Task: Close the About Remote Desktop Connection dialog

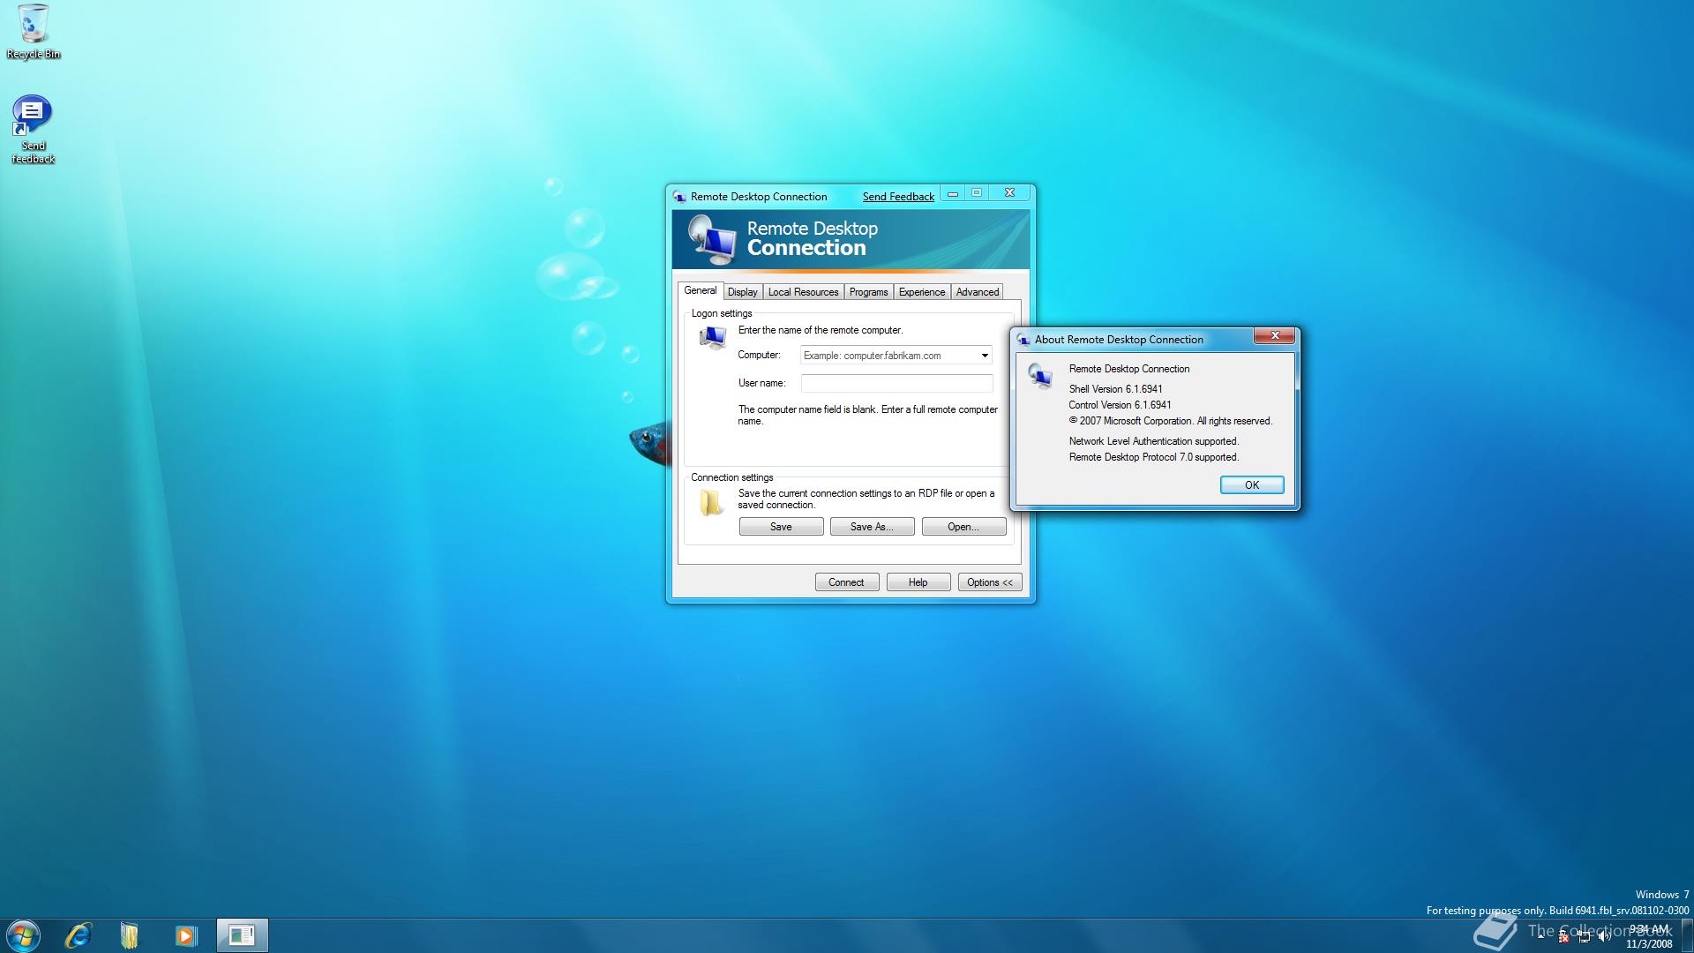Action: [1275, 336]
